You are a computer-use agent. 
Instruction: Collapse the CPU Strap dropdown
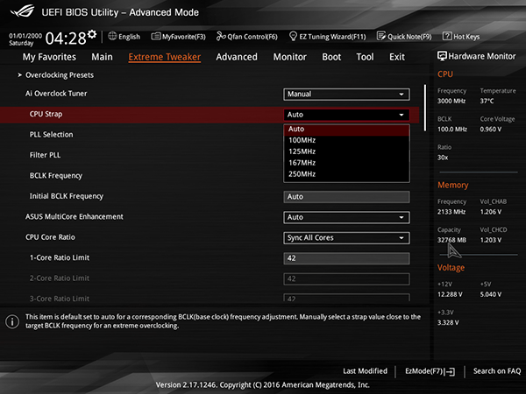coord(346,115)
